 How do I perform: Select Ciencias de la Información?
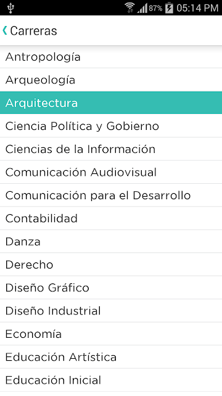[x=111, y=149]
